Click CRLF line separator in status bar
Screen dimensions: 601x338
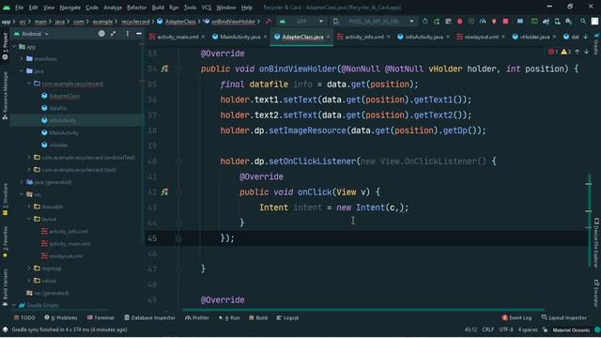coord(488,330)
